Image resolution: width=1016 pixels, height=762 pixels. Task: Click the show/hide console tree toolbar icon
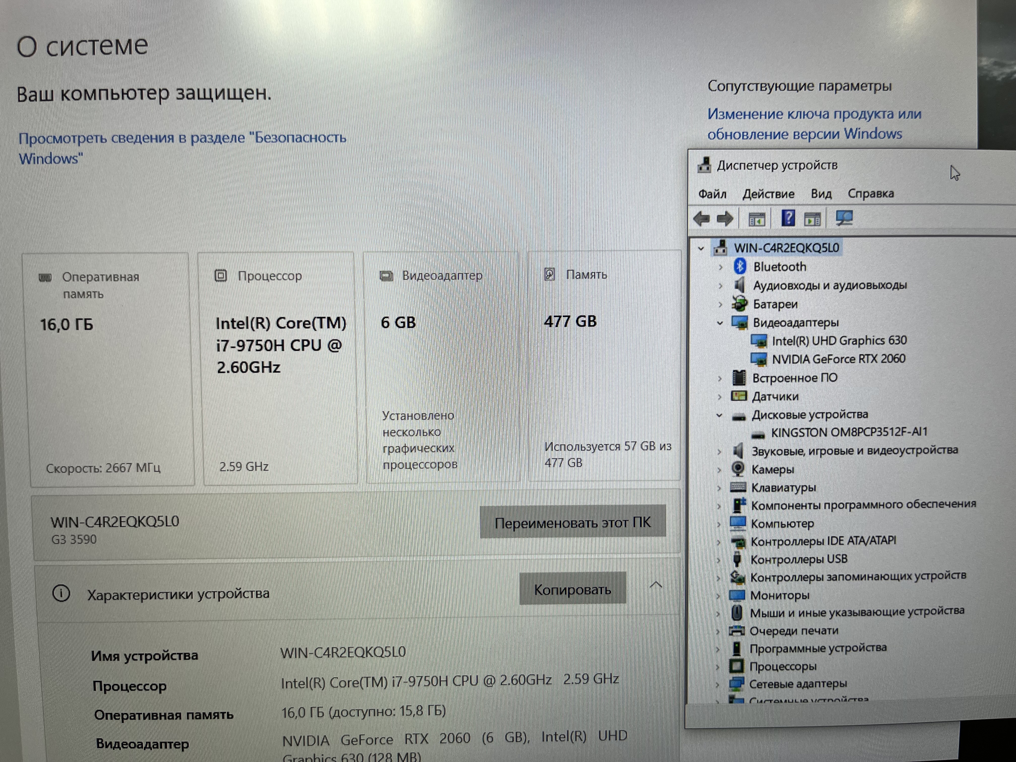pyautogui.click(x=756, y=219)
